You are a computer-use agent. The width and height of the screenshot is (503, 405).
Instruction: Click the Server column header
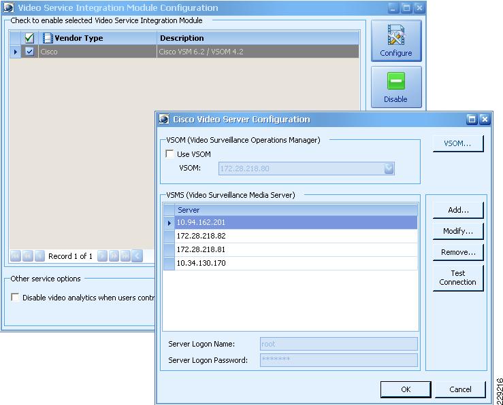click(x=296, y=210)
